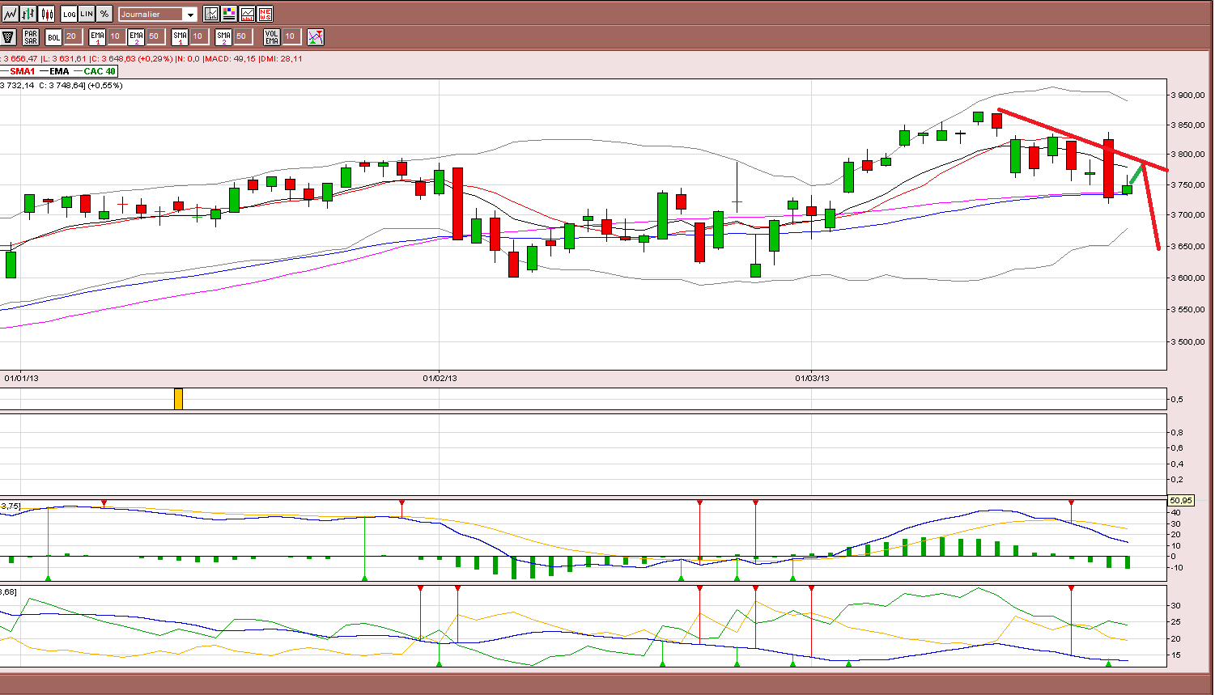Viewport: 1215px width, 695px height.
Task: Toggle the SMA 2 indicator
Action: coord(223,36)
